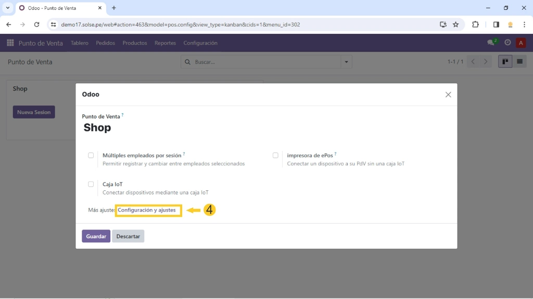Screen dimensions: 533x299
Task: Expand the search options dropdown arrow
Action: point(346,62)
